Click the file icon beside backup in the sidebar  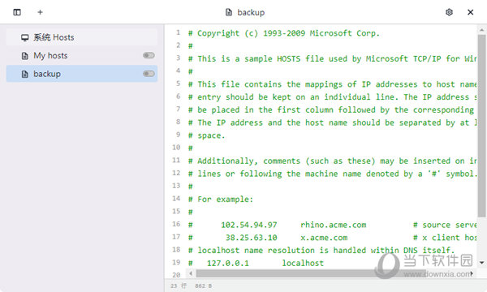tap(25, 74)
